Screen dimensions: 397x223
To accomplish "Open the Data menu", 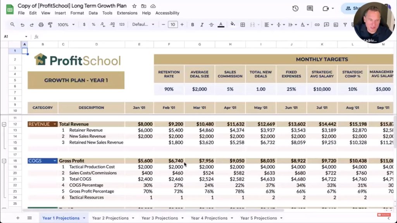I will (x=93, y=13).
